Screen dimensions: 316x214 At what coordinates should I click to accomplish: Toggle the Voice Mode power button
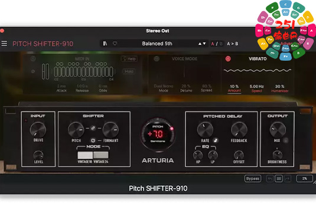157,59
